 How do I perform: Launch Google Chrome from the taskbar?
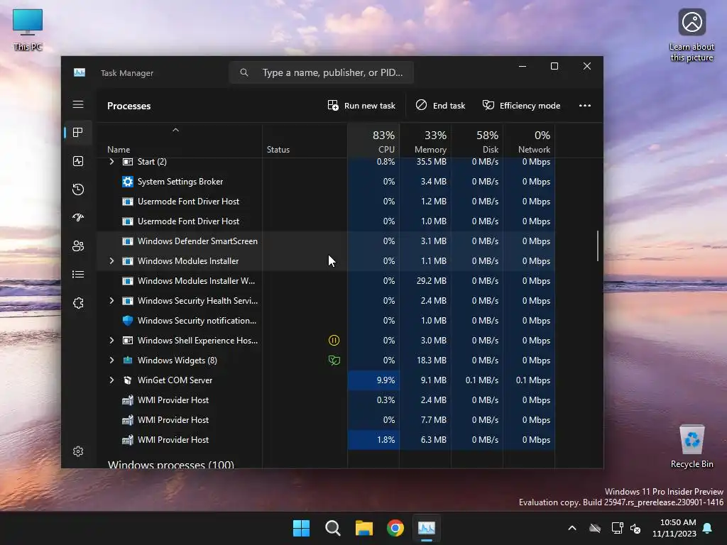click(395, 528)
